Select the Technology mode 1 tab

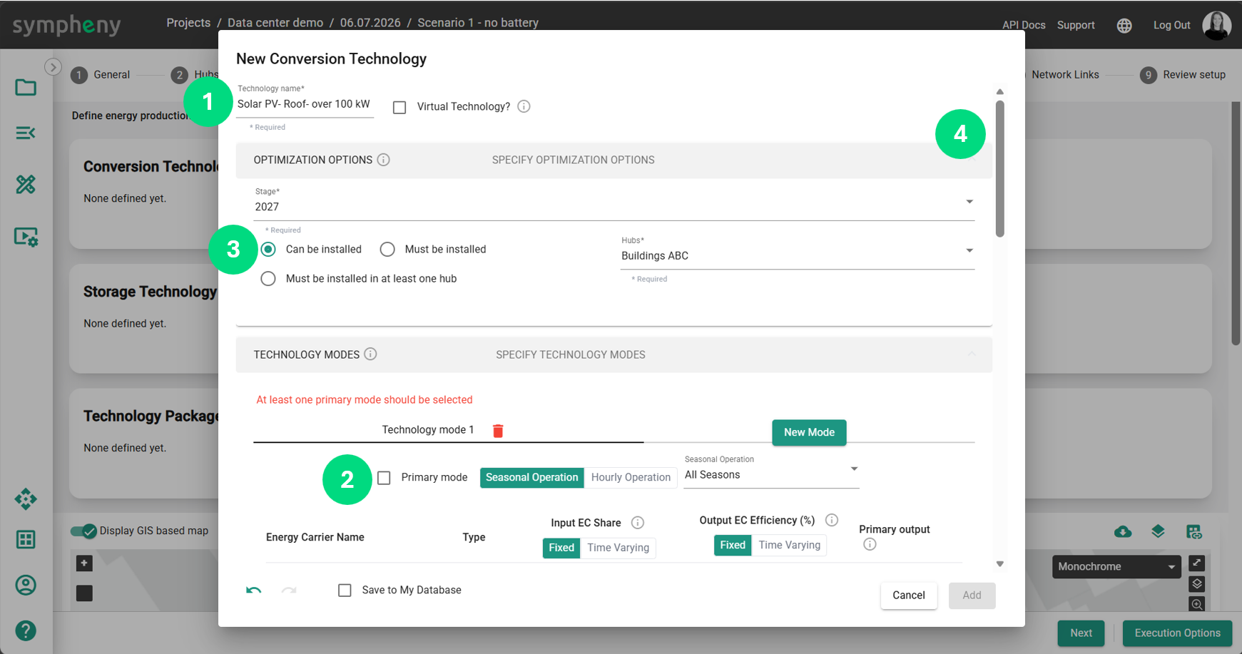coord(427,430)
